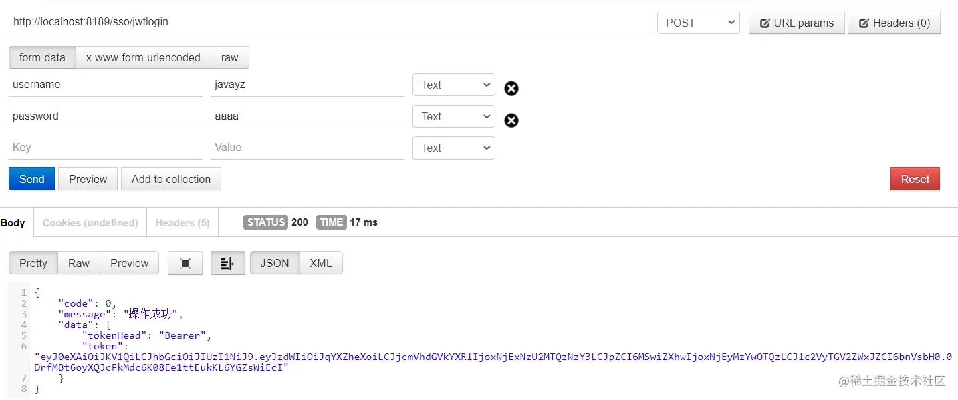This screenshot has width=958, height=400.
Task: Remove the username form-data row
Action: [511, 88]
